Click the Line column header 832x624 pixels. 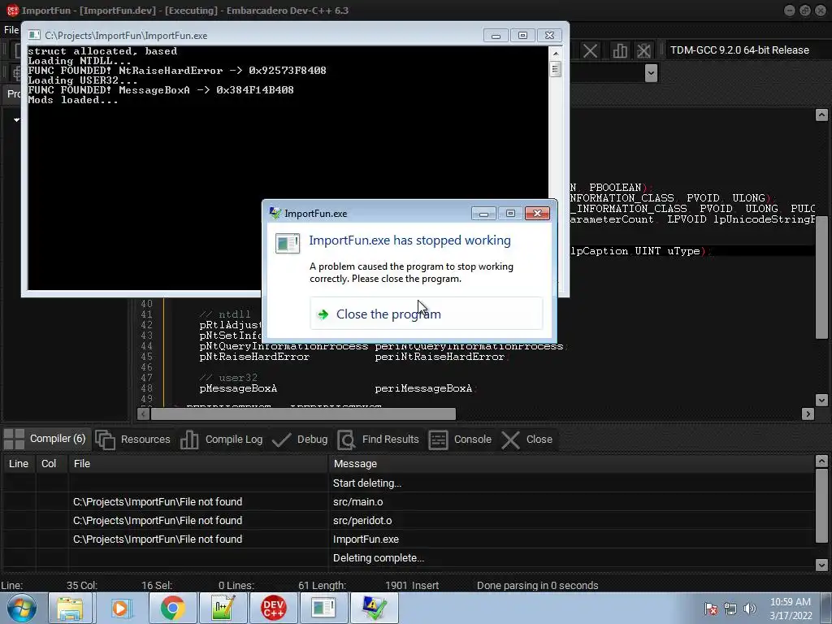19,463
